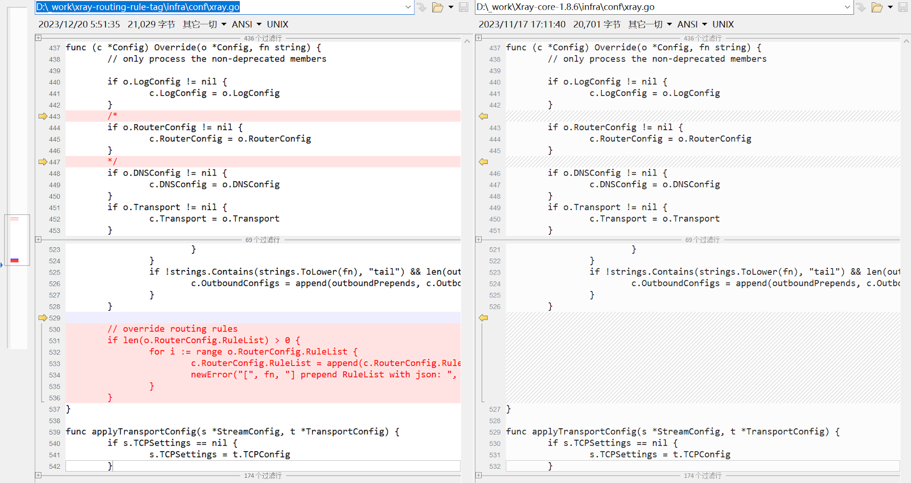Click the open-folder icon for right file

(877, 7)
